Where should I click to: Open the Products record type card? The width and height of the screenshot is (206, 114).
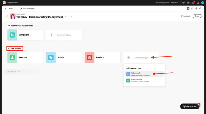coord(102,58)
